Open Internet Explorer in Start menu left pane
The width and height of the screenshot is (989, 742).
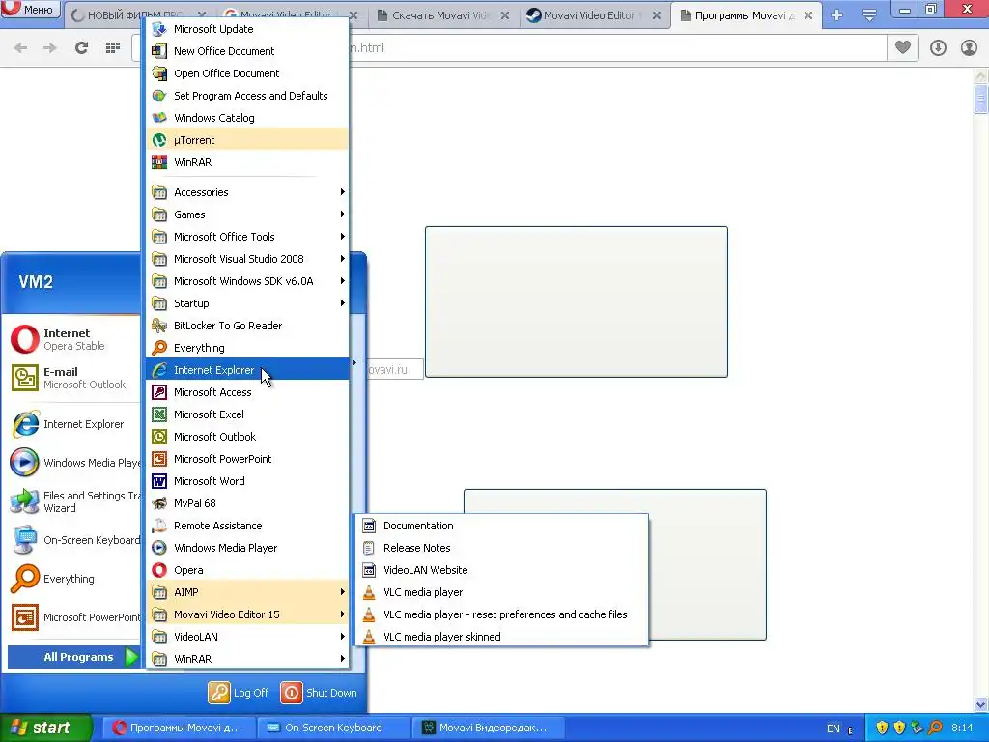point(73,424)
